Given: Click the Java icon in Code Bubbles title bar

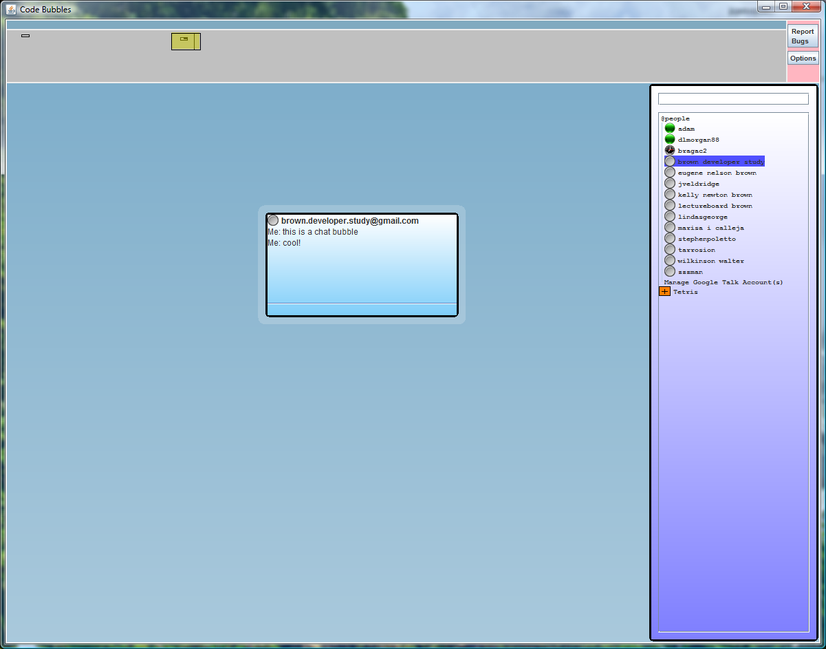Looking at the screenshot, I should (x=11, y=9).
